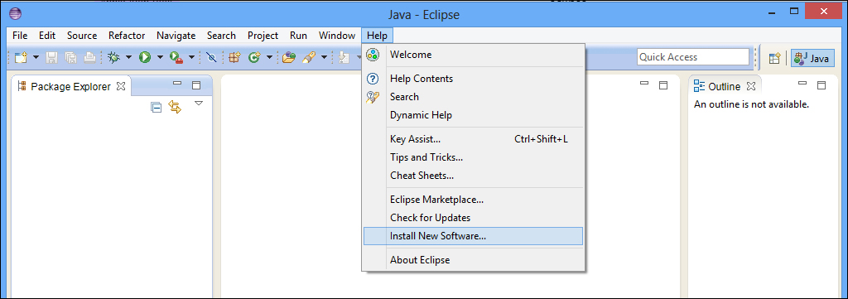Click the New Java Package icon

(234, 57)
